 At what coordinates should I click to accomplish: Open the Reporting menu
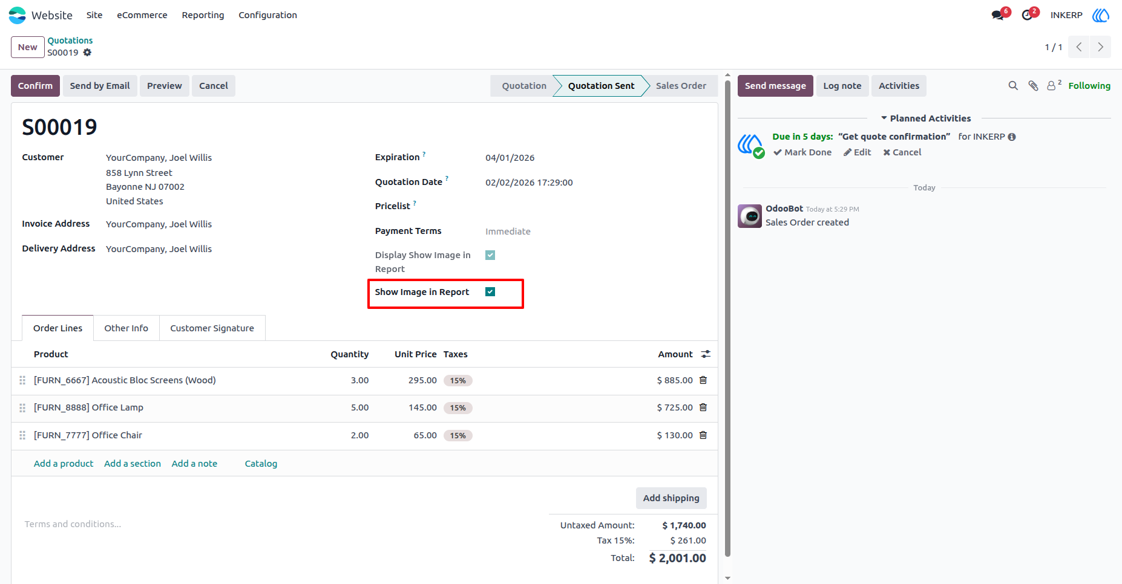pyautogui.click(x=203, y=15)
